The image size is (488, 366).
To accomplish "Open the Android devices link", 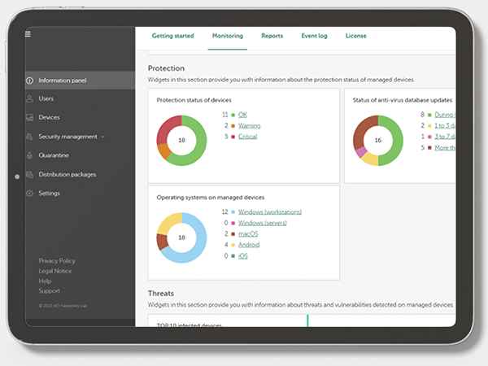I will point(249,245).
